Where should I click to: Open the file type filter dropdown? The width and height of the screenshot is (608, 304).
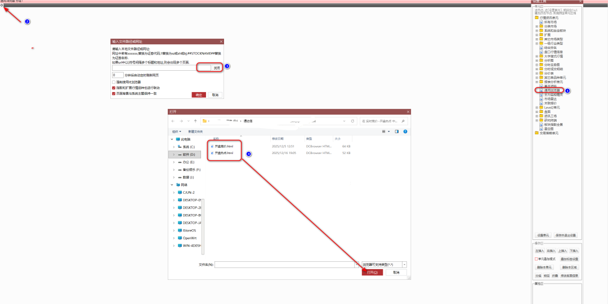404,264
